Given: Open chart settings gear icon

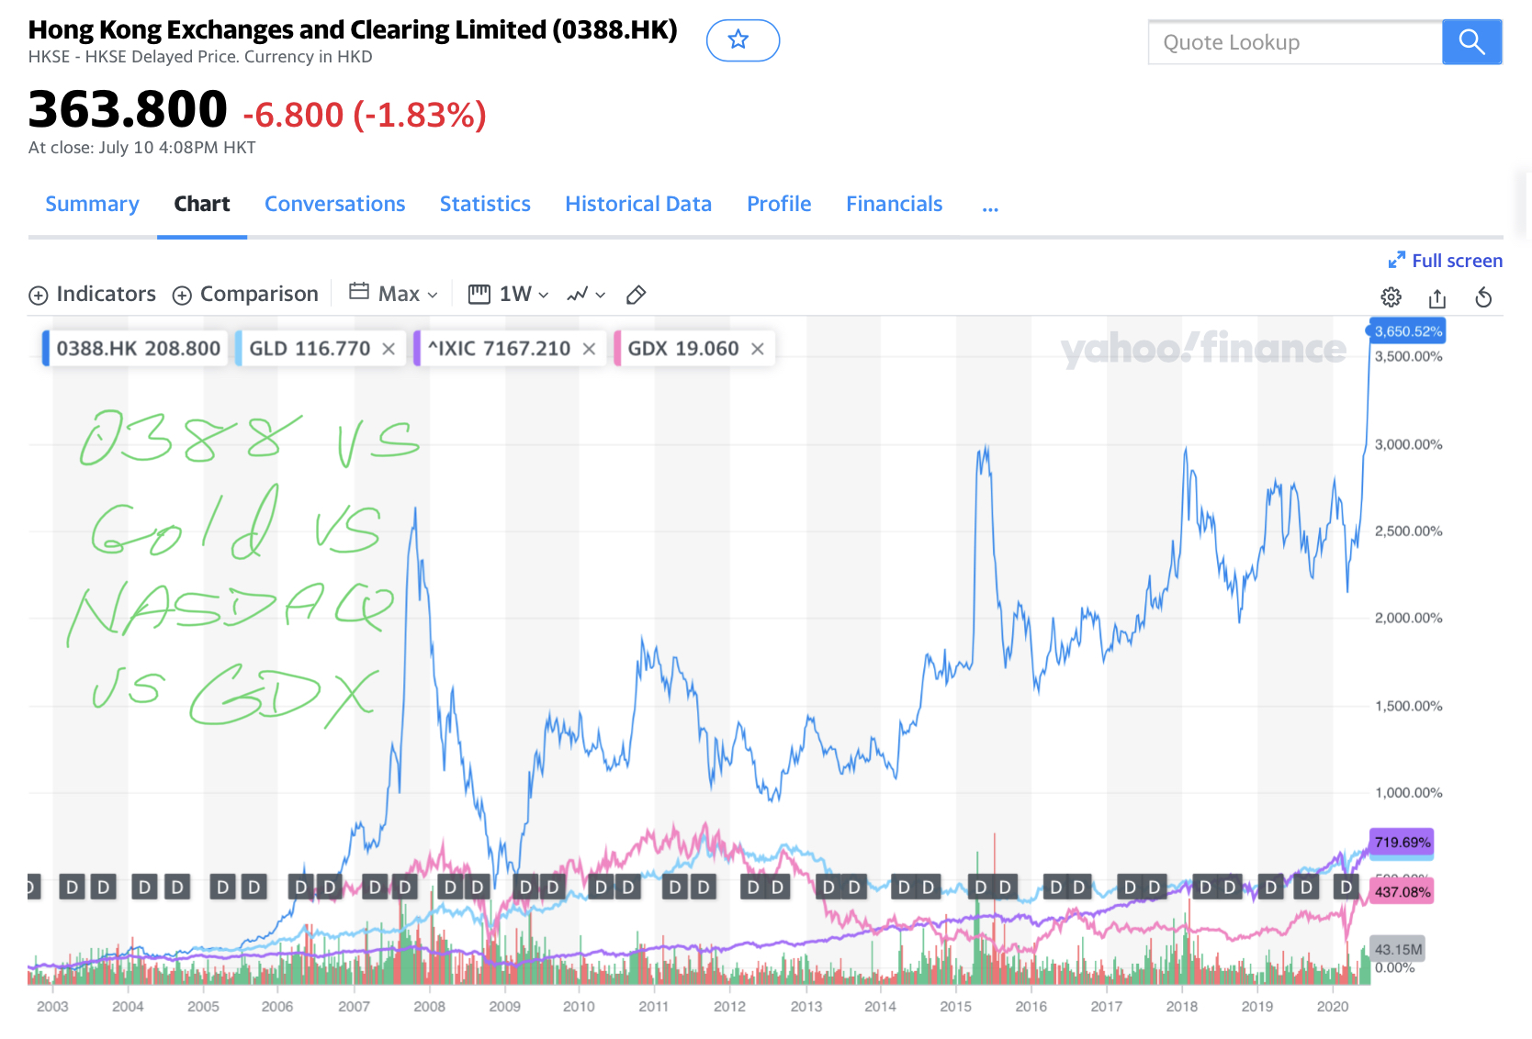Looking at the screenshot, I should (1391, 296).
